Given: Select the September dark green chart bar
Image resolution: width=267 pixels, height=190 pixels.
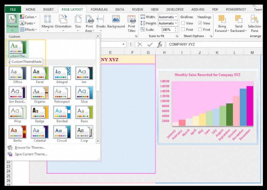Looking at the screenshot, I should pyautogui.click(x=230, y=114).
